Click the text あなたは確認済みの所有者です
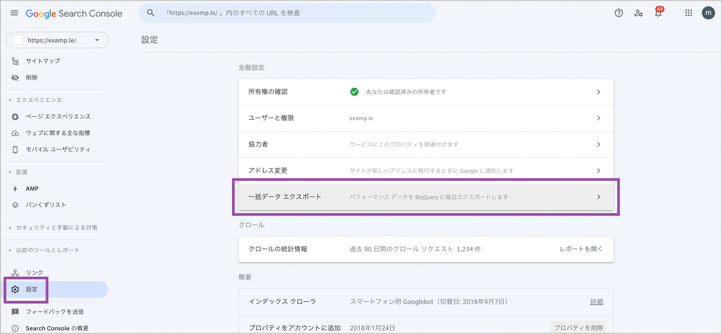Screen dimensions: 722x334 [406, 92]
